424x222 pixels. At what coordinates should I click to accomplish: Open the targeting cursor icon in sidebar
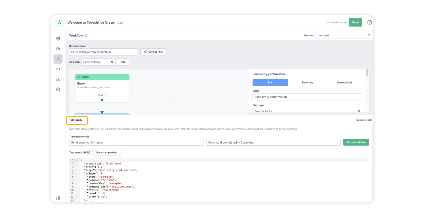[58, 49]
